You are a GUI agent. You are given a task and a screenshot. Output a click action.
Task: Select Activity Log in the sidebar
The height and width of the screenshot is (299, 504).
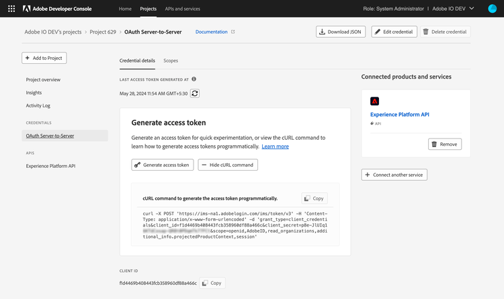point(38,105)
